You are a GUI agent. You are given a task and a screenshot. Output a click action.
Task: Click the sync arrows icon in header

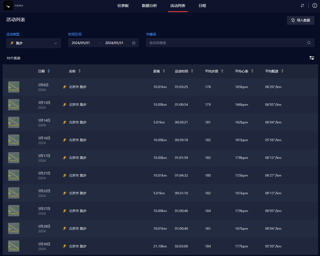click(x=302, y=6)
